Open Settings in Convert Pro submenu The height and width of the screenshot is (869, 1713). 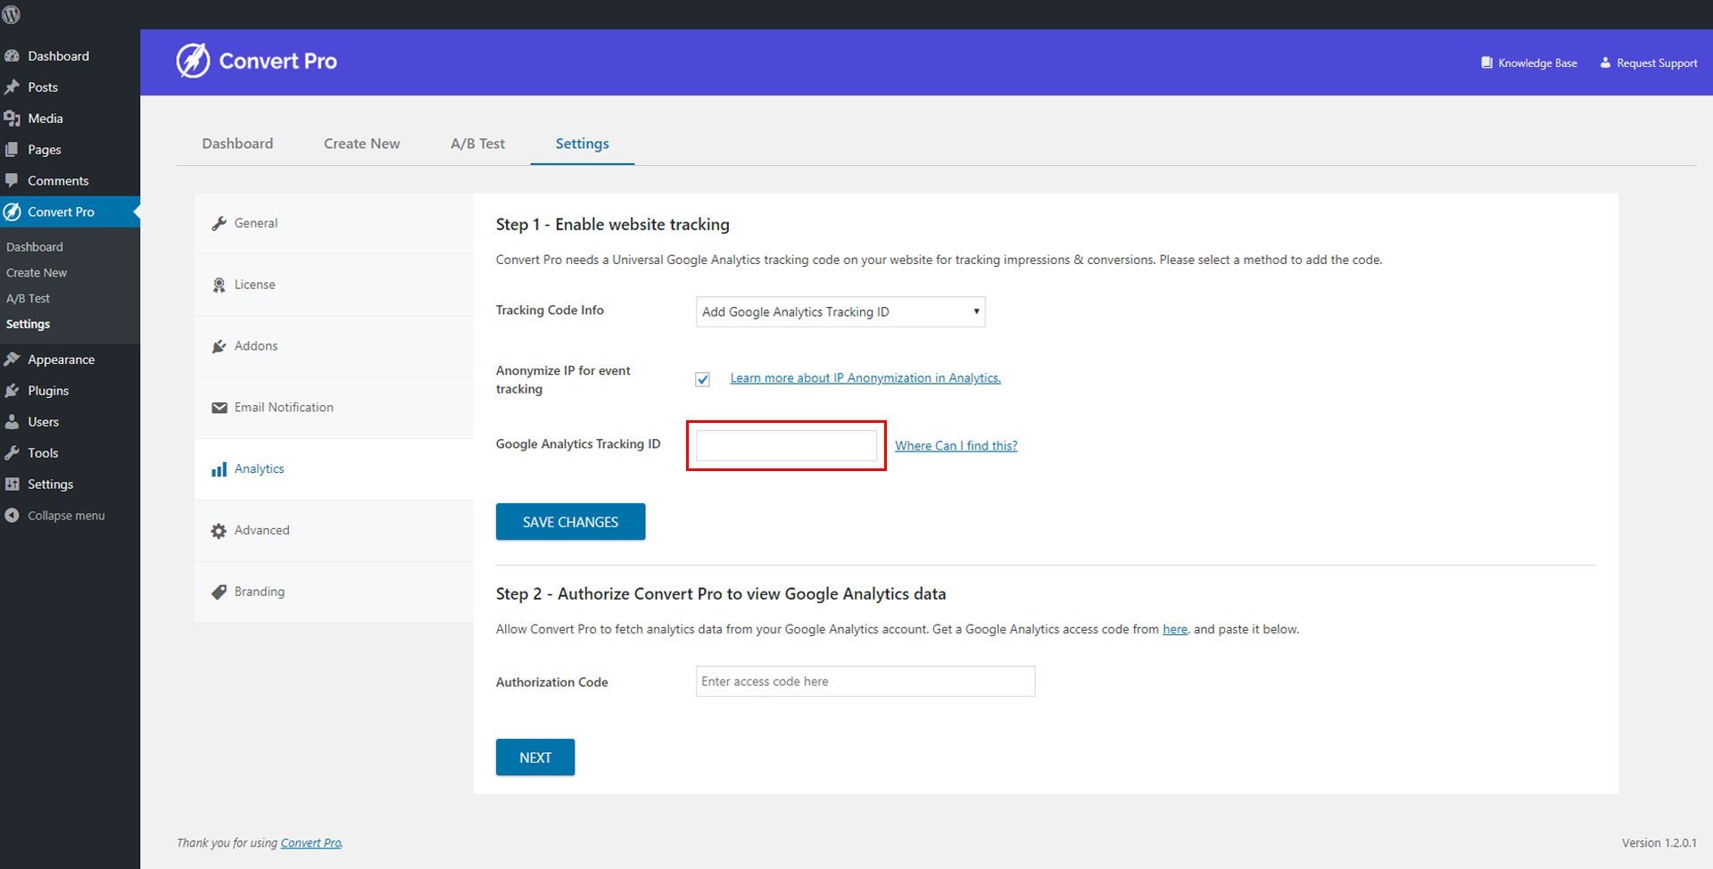tap(28, 324)
